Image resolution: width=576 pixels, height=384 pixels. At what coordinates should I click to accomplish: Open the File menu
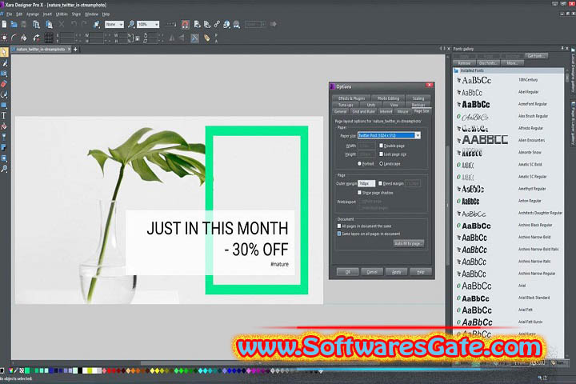pos(9,14)
